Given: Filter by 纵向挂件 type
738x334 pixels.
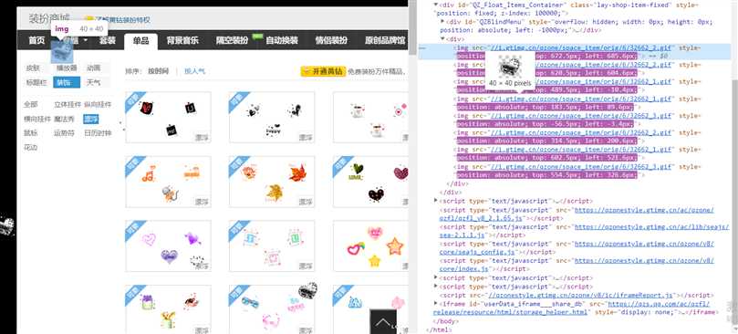Looking at the screenshot, I should point(98,105).
